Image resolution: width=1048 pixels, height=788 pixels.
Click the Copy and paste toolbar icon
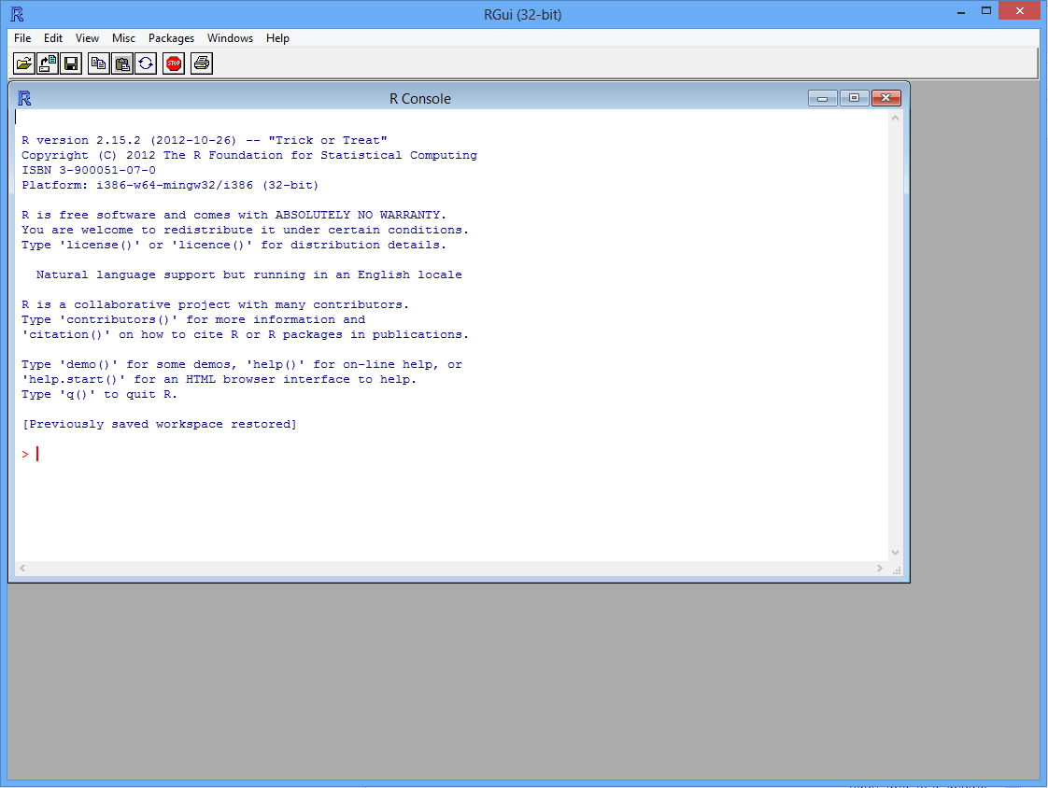tap(146, 63)
